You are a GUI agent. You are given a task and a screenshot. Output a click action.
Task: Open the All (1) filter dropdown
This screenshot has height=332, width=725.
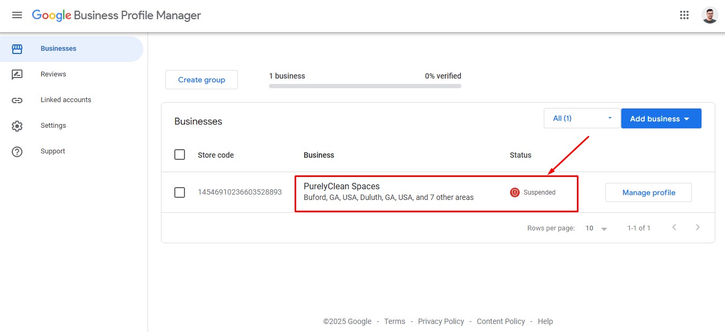click(582, 118)
